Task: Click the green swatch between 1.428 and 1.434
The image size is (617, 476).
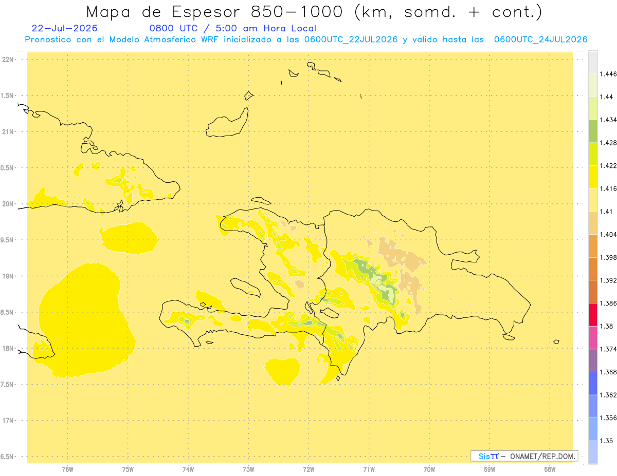Action: [593, 131]
